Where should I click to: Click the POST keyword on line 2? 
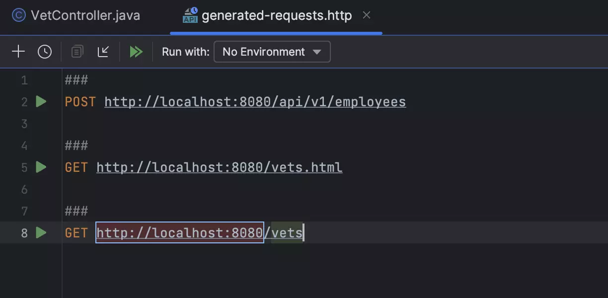pos(80,102)
